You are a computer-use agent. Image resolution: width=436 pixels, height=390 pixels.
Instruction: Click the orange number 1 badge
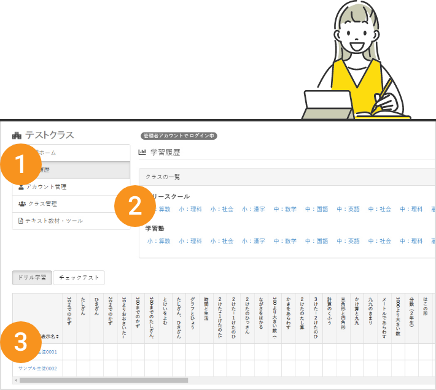22,164
